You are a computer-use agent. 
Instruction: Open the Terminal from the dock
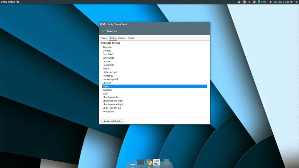tap(140, 162)
